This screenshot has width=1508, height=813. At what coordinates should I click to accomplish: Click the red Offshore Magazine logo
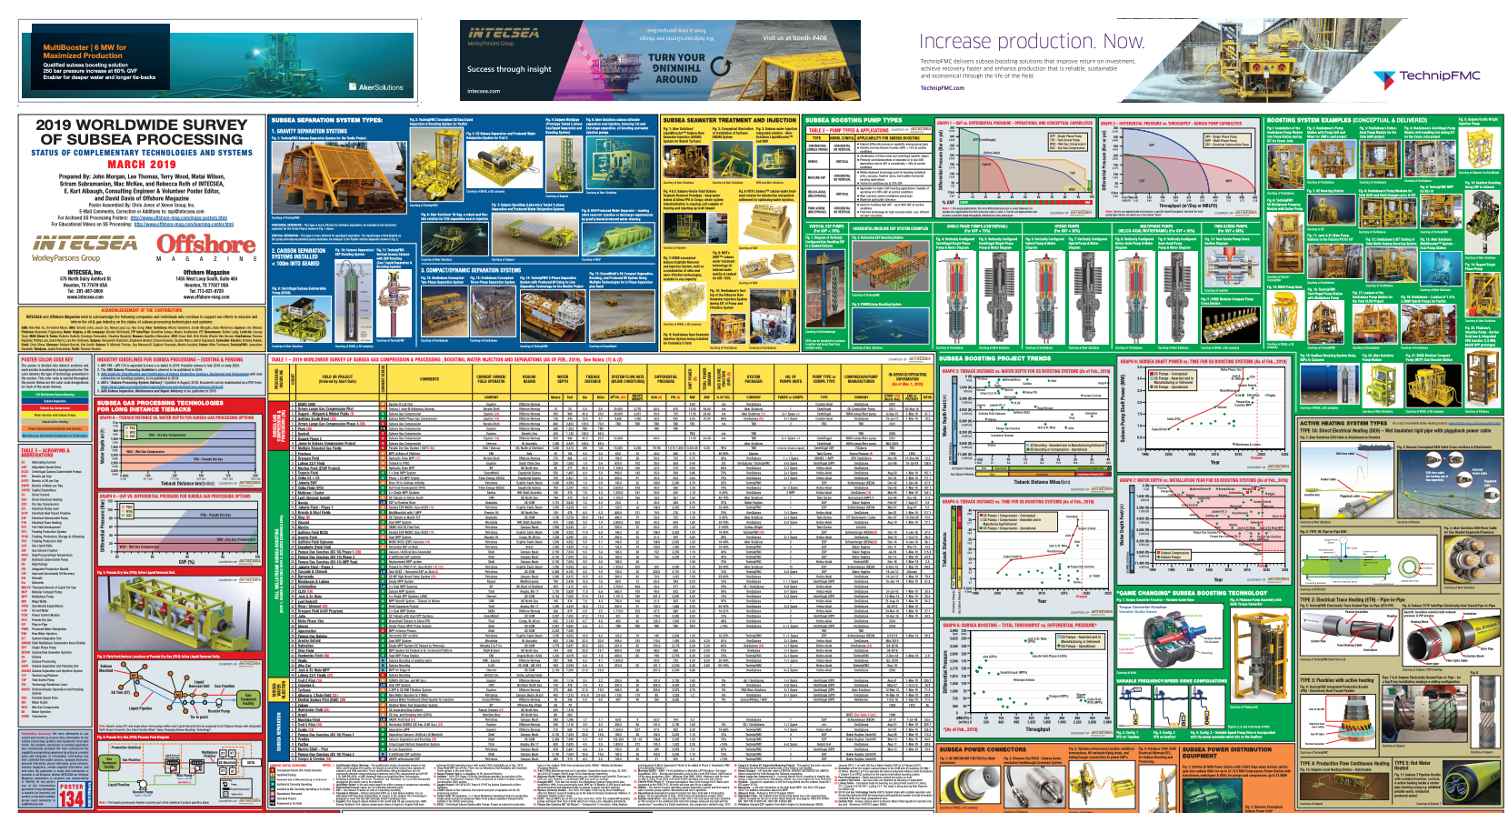pos(206,246)
